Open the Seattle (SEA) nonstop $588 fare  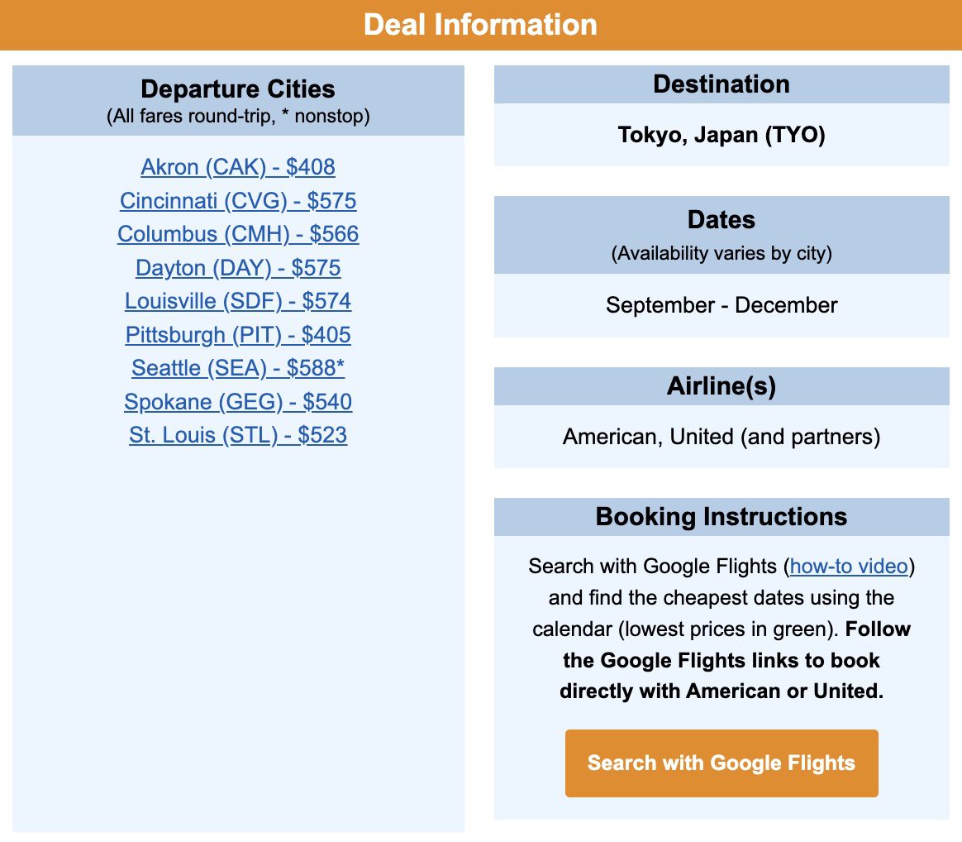pyautogui.click(x=237, y=368)
